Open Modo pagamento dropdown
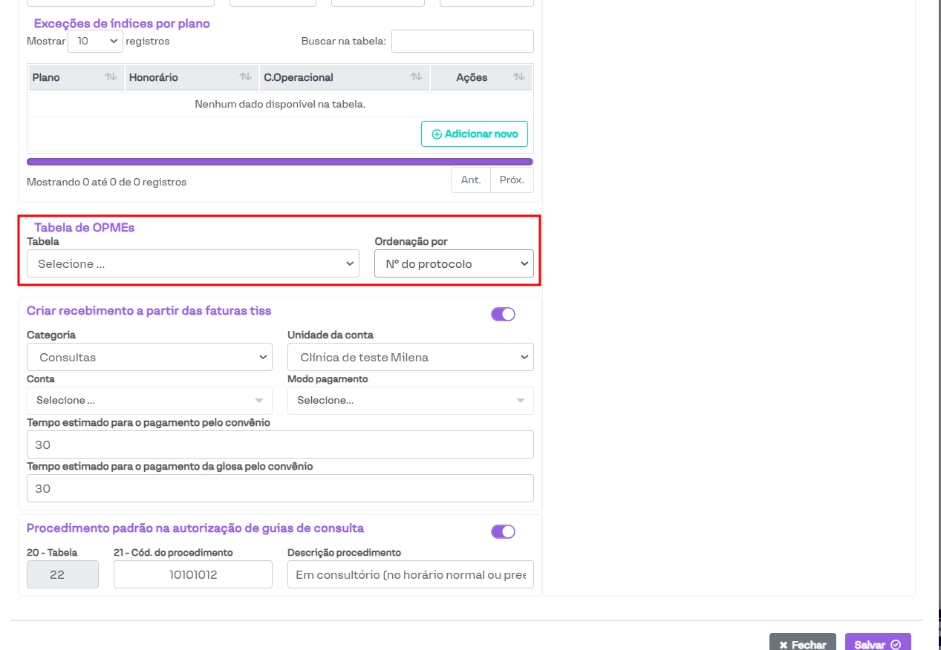This screenshot has width=941, height=650. 410,401
